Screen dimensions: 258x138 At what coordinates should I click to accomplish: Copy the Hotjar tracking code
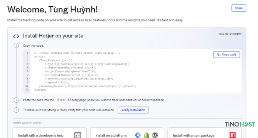pyautogui.click(x=227, y=54)
